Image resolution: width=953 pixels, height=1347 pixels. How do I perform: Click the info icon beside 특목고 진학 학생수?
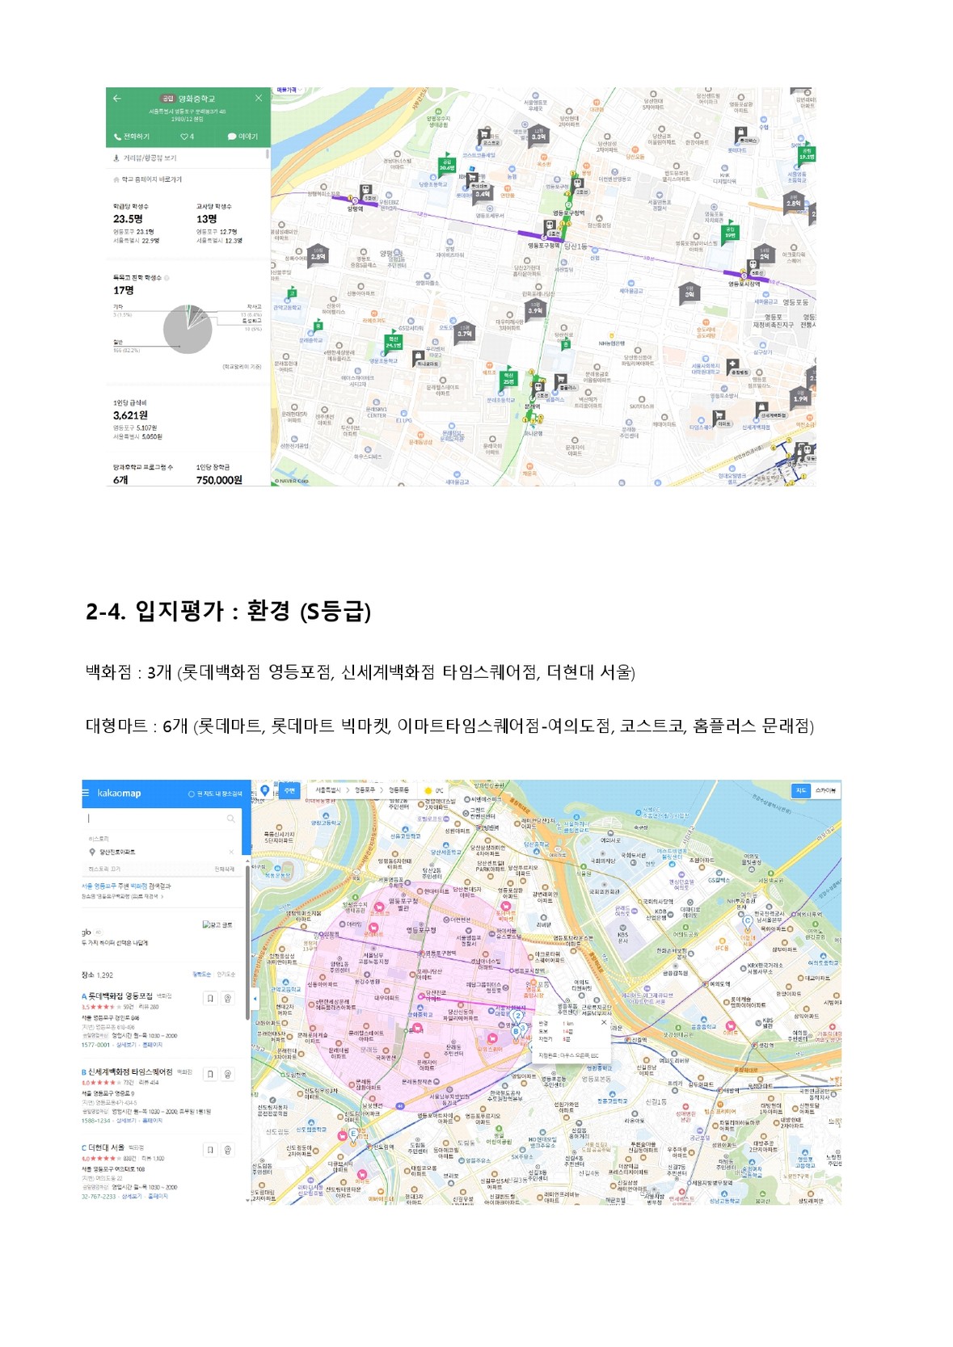pos(167,278)
